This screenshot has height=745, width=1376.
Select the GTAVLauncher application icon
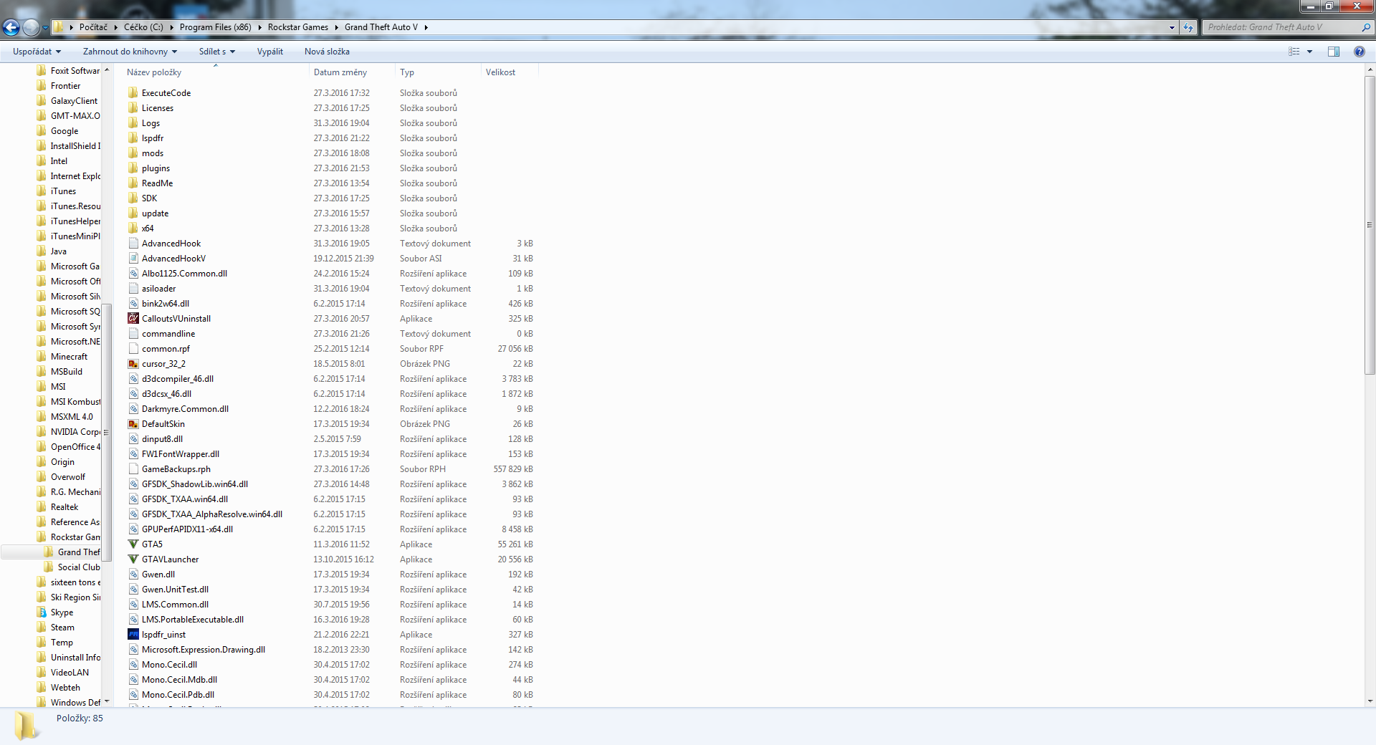point(133,559)
